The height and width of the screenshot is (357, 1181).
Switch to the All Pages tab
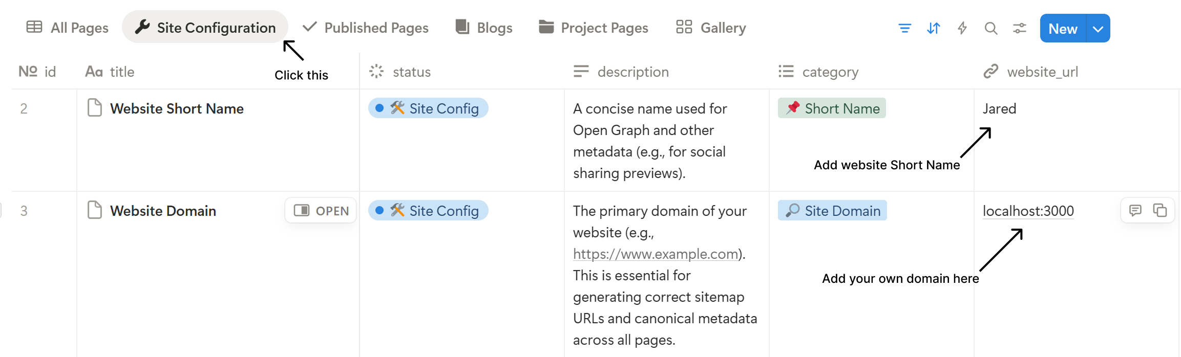point(68,28)
